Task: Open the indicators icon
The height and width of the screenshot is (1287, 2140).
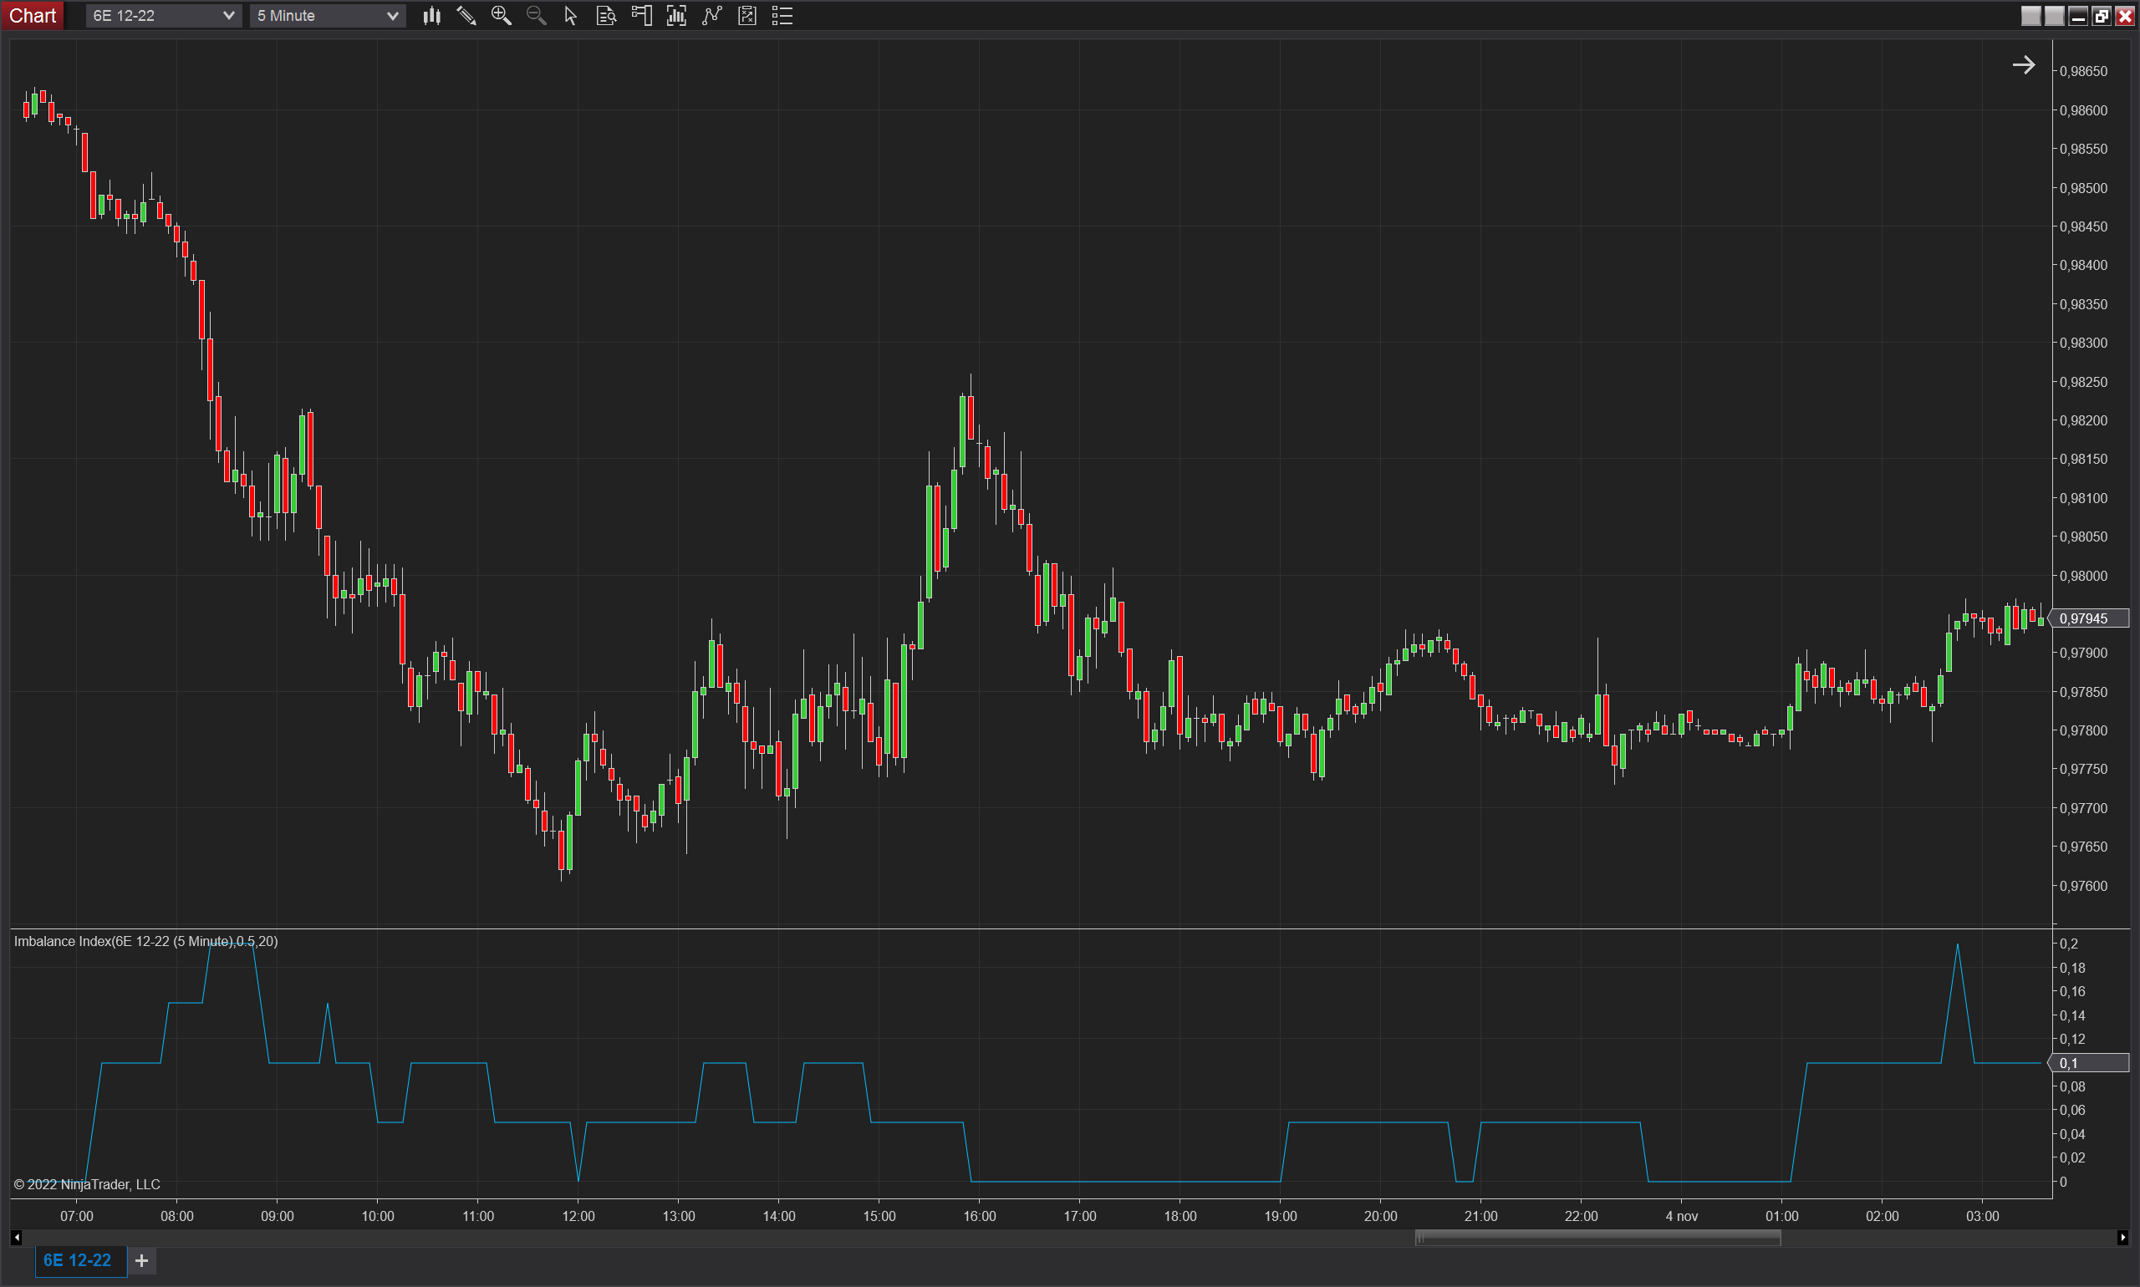Action: click(676, 16)
